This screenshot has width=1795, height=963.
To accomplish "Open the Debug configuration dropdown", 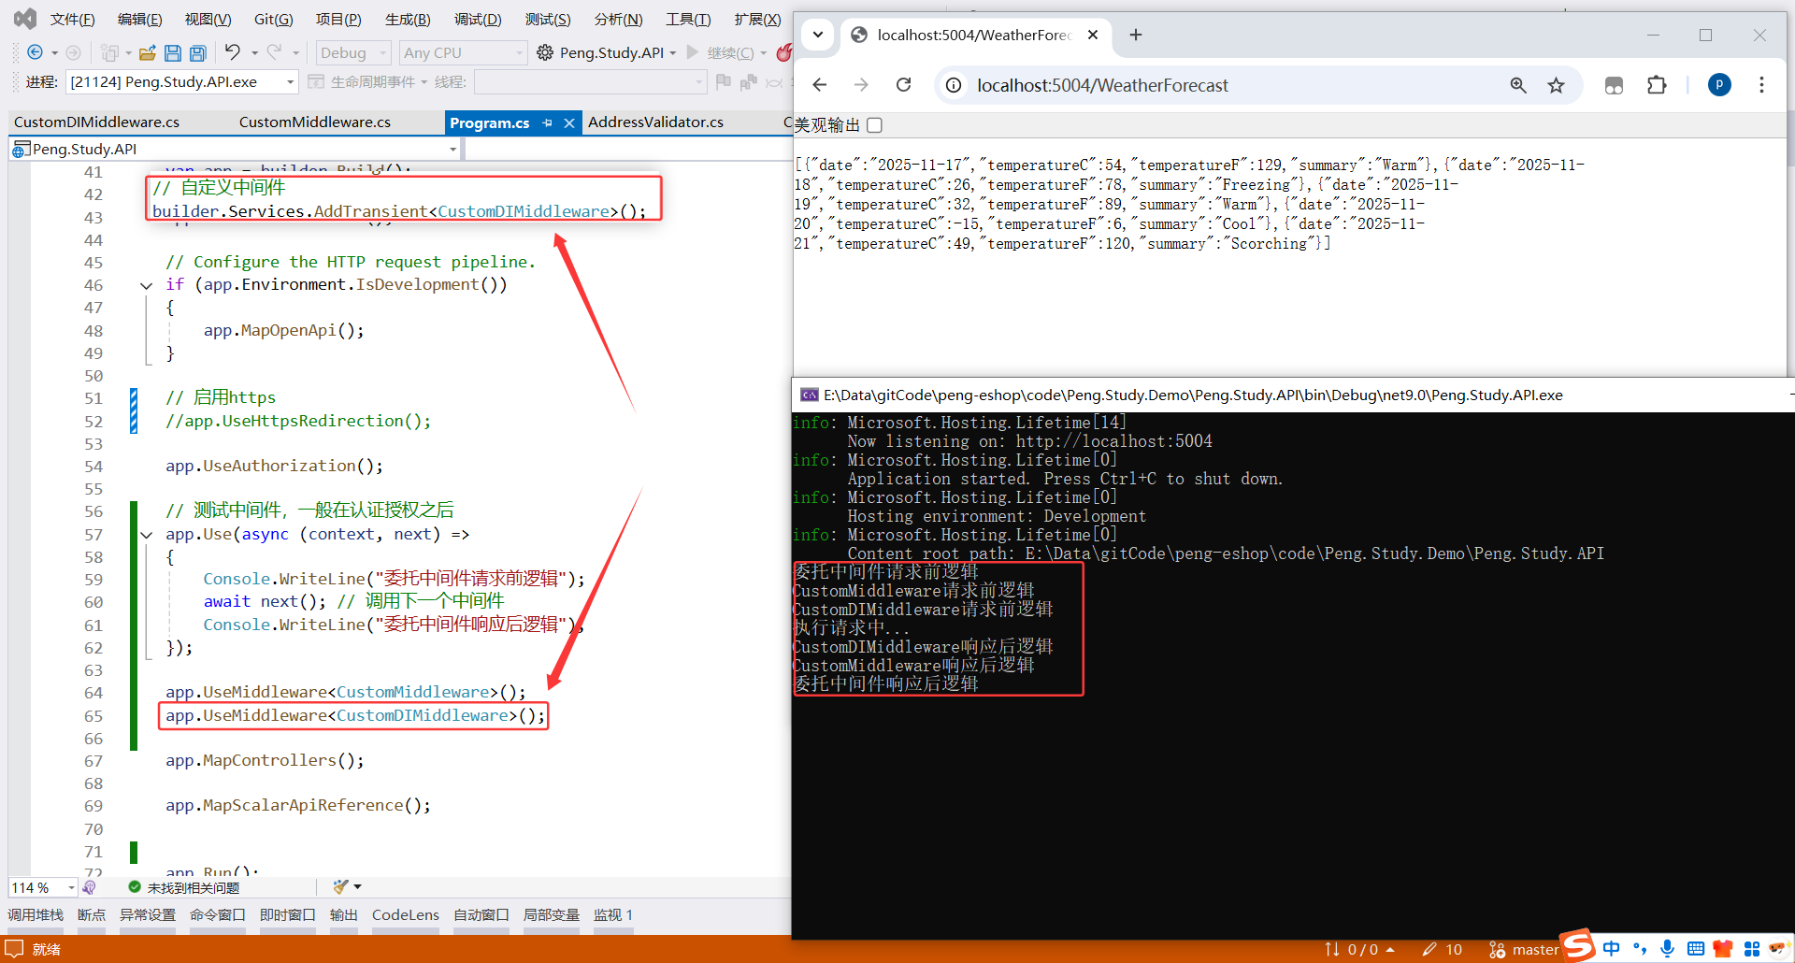I will click(352, 53).
